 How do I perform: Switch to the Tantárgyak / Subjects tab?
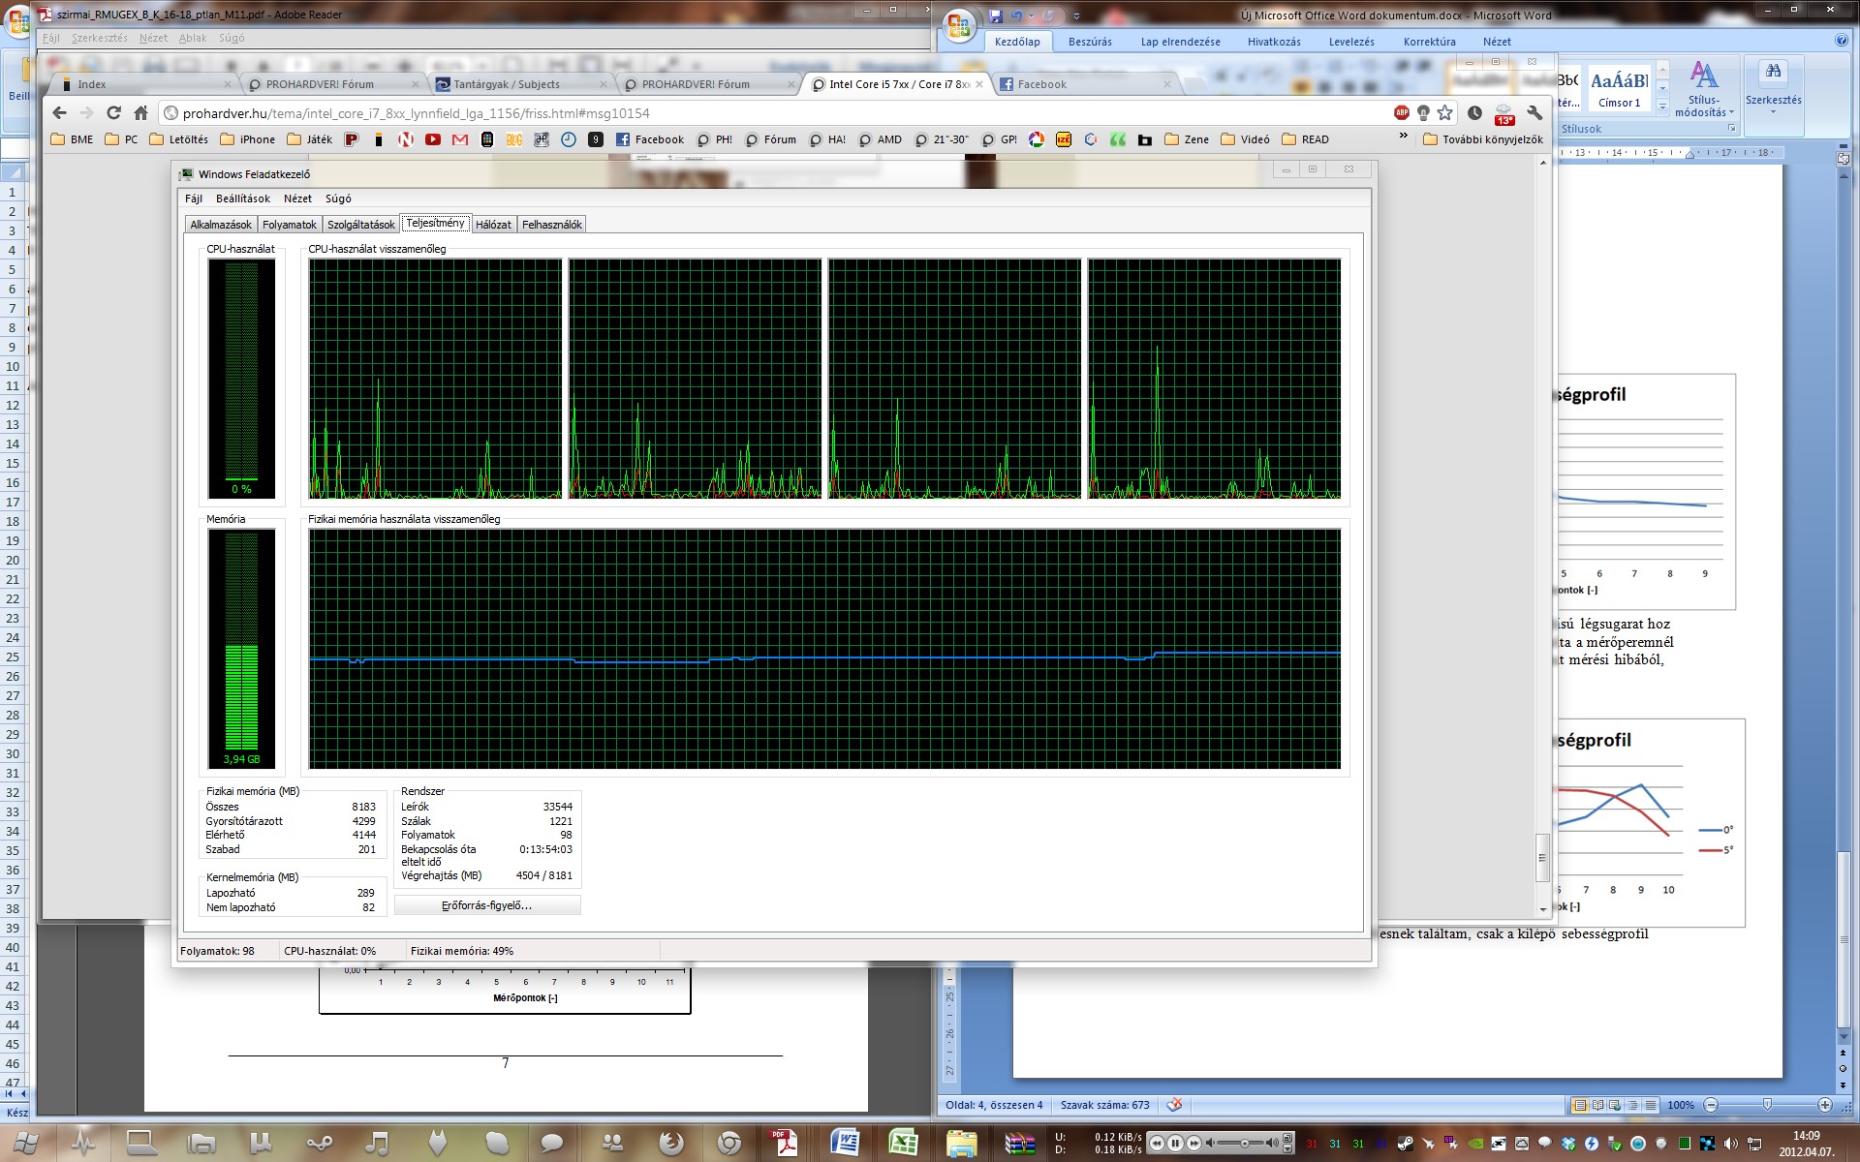click(518, 84)
